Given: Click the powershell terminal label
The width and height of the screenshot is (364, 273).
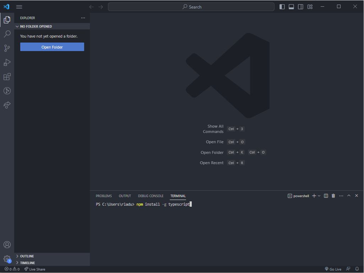Looking at the screenshot, I should [x=299, y=196].
